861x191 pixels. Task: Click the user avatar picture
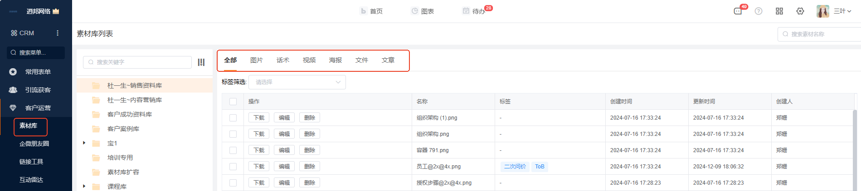[x=822, y=11]
